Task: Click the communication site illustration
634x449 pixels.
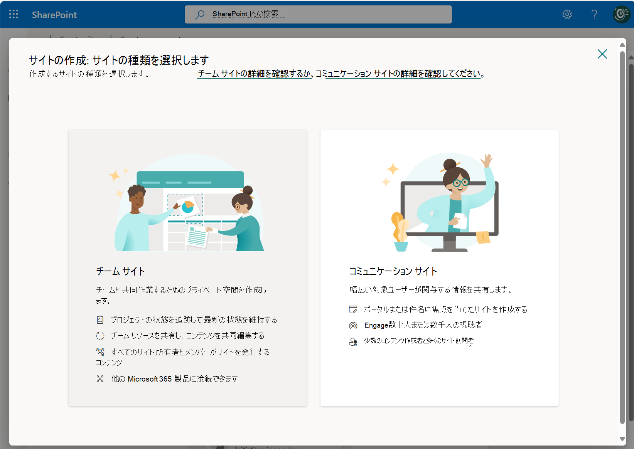Action: coord(440,202)
